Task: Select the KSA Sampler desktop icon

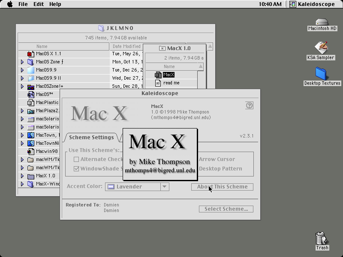Action: 321,48
